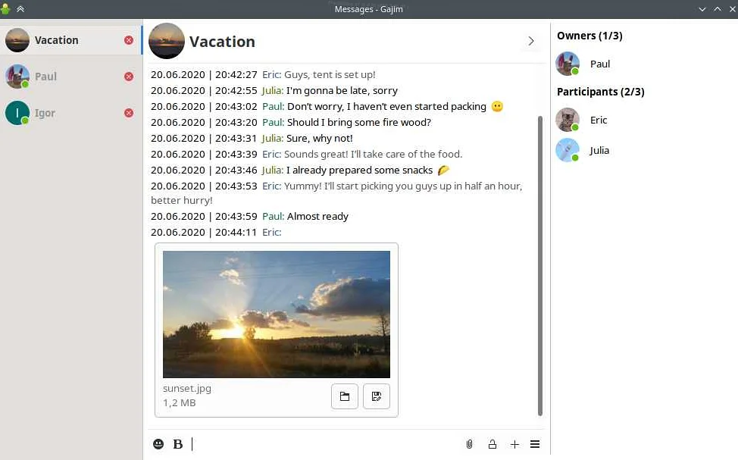Toggle the encryption lock icon
This screenshot has height=460, width=738.
[x=493, y=444]
